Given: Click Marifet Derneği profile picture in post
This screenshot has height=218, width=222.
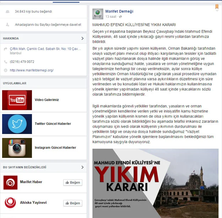Looking at the screenshot, I should (x=98, y=14).
